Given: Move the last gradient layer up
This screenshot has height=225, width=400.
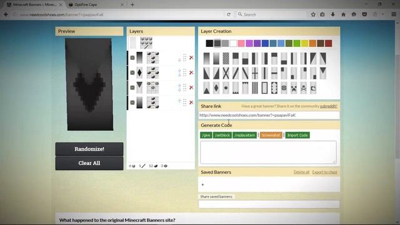Looking at the screenshot, I should (179, 101).
